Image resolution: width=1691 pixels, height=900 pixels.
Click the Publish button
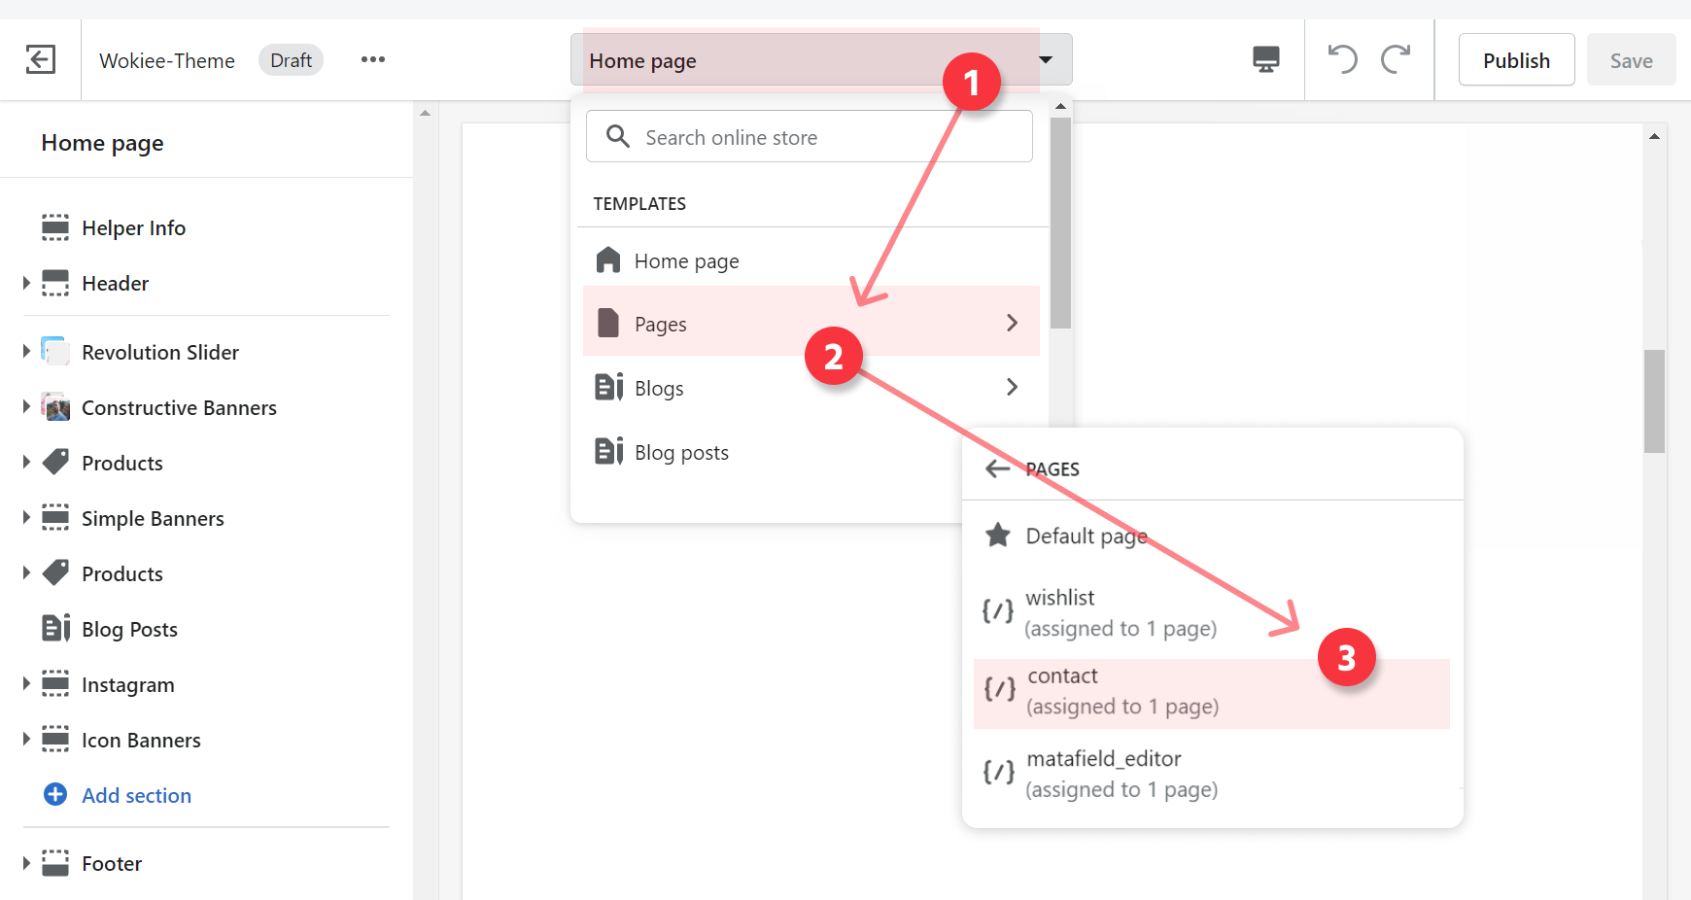(x=1515, y=60)
